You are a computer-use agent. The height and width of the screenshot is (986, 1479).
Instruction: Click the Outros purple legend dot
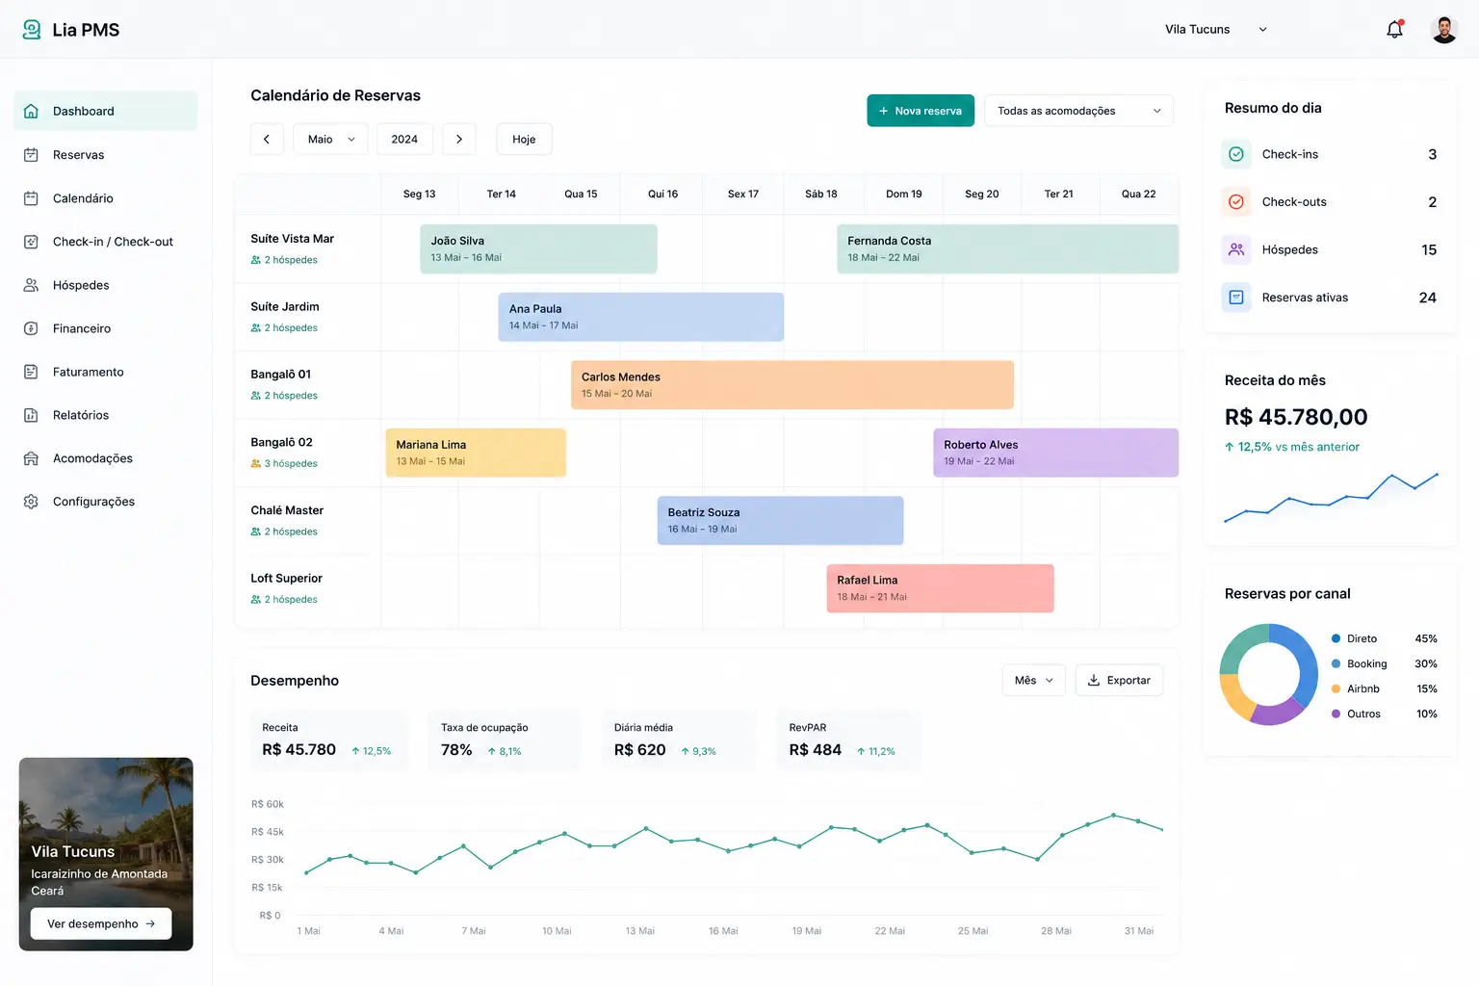pos(1336,714)
